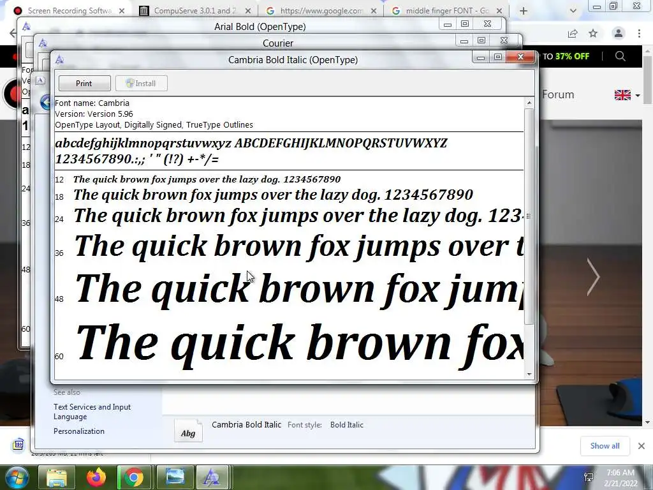
Task: Open the Chrome profile avatar
Action: [x=619, y=33]
